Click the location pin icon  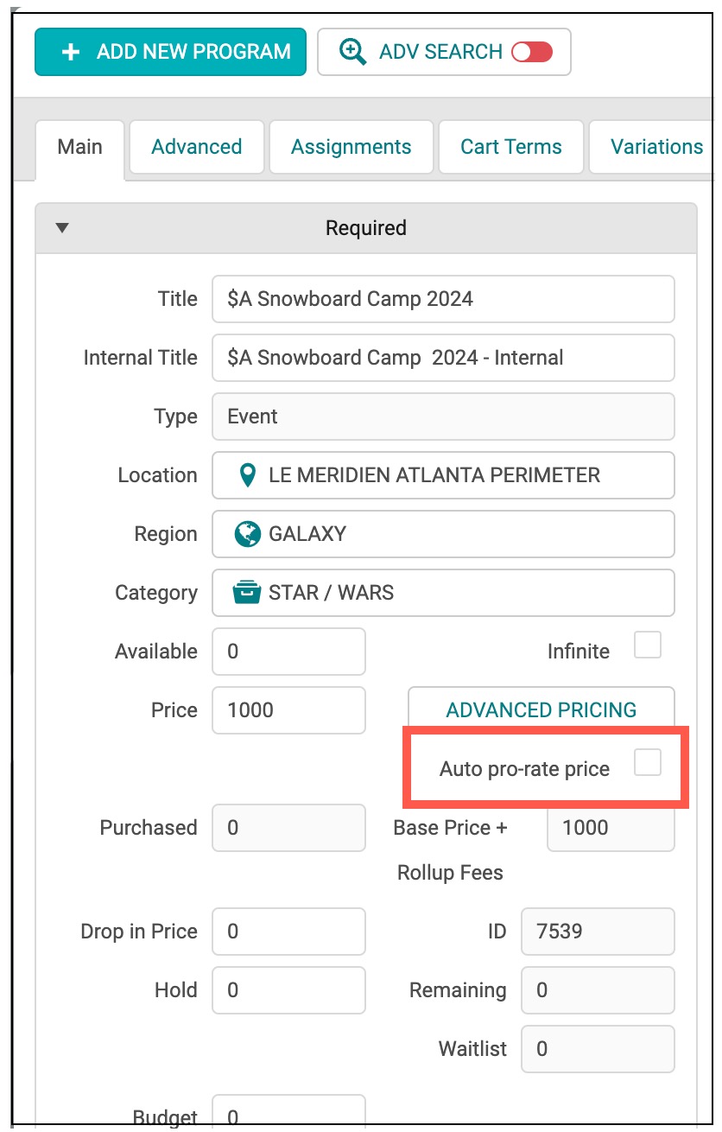(x=248, y=475)
